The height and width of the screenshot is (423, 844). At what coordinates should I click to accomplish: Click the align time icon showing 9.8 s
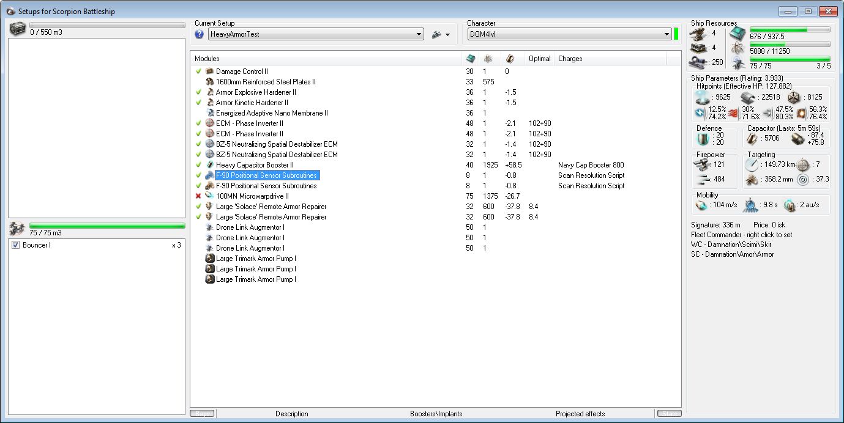[751, 205]
